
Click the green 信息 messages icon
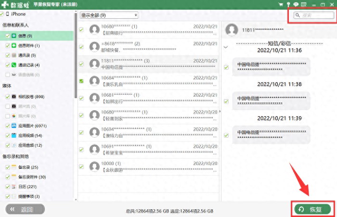click(14, 36)
